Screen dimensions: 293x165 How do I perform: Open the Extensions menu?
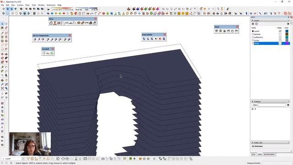pos(51,5)
